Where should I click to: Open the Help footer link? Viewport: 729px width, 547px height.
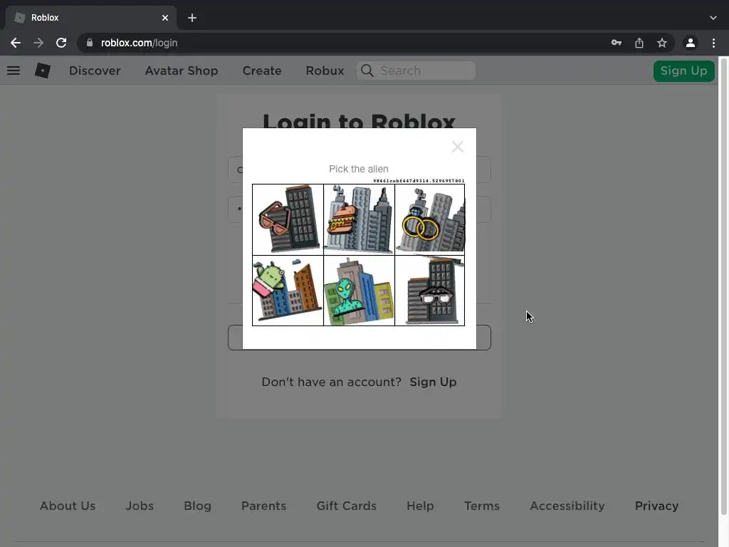[x=420, y=506]
